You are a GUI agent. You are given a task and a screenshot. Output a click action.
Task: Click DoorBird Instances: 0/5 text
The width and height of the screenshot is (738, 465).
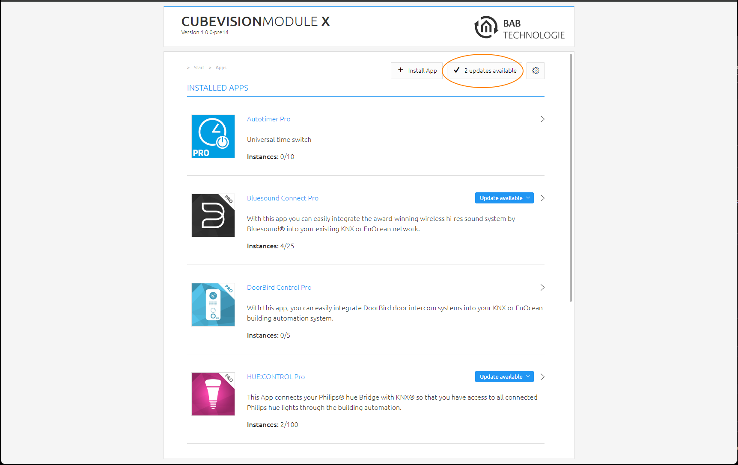(268, 336)
